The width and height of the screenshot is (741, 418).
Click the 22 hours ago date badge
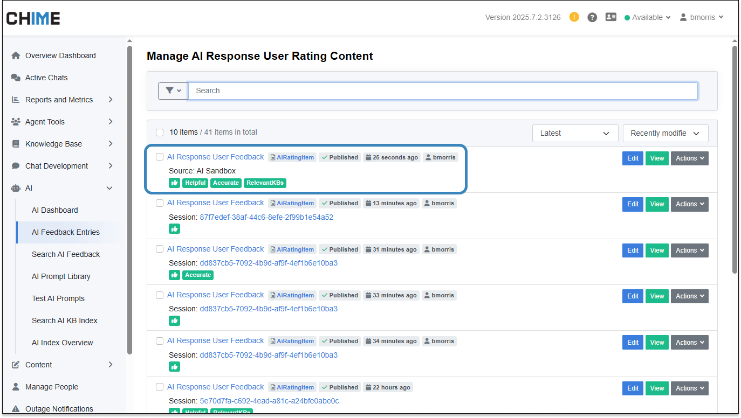point(387,387)
